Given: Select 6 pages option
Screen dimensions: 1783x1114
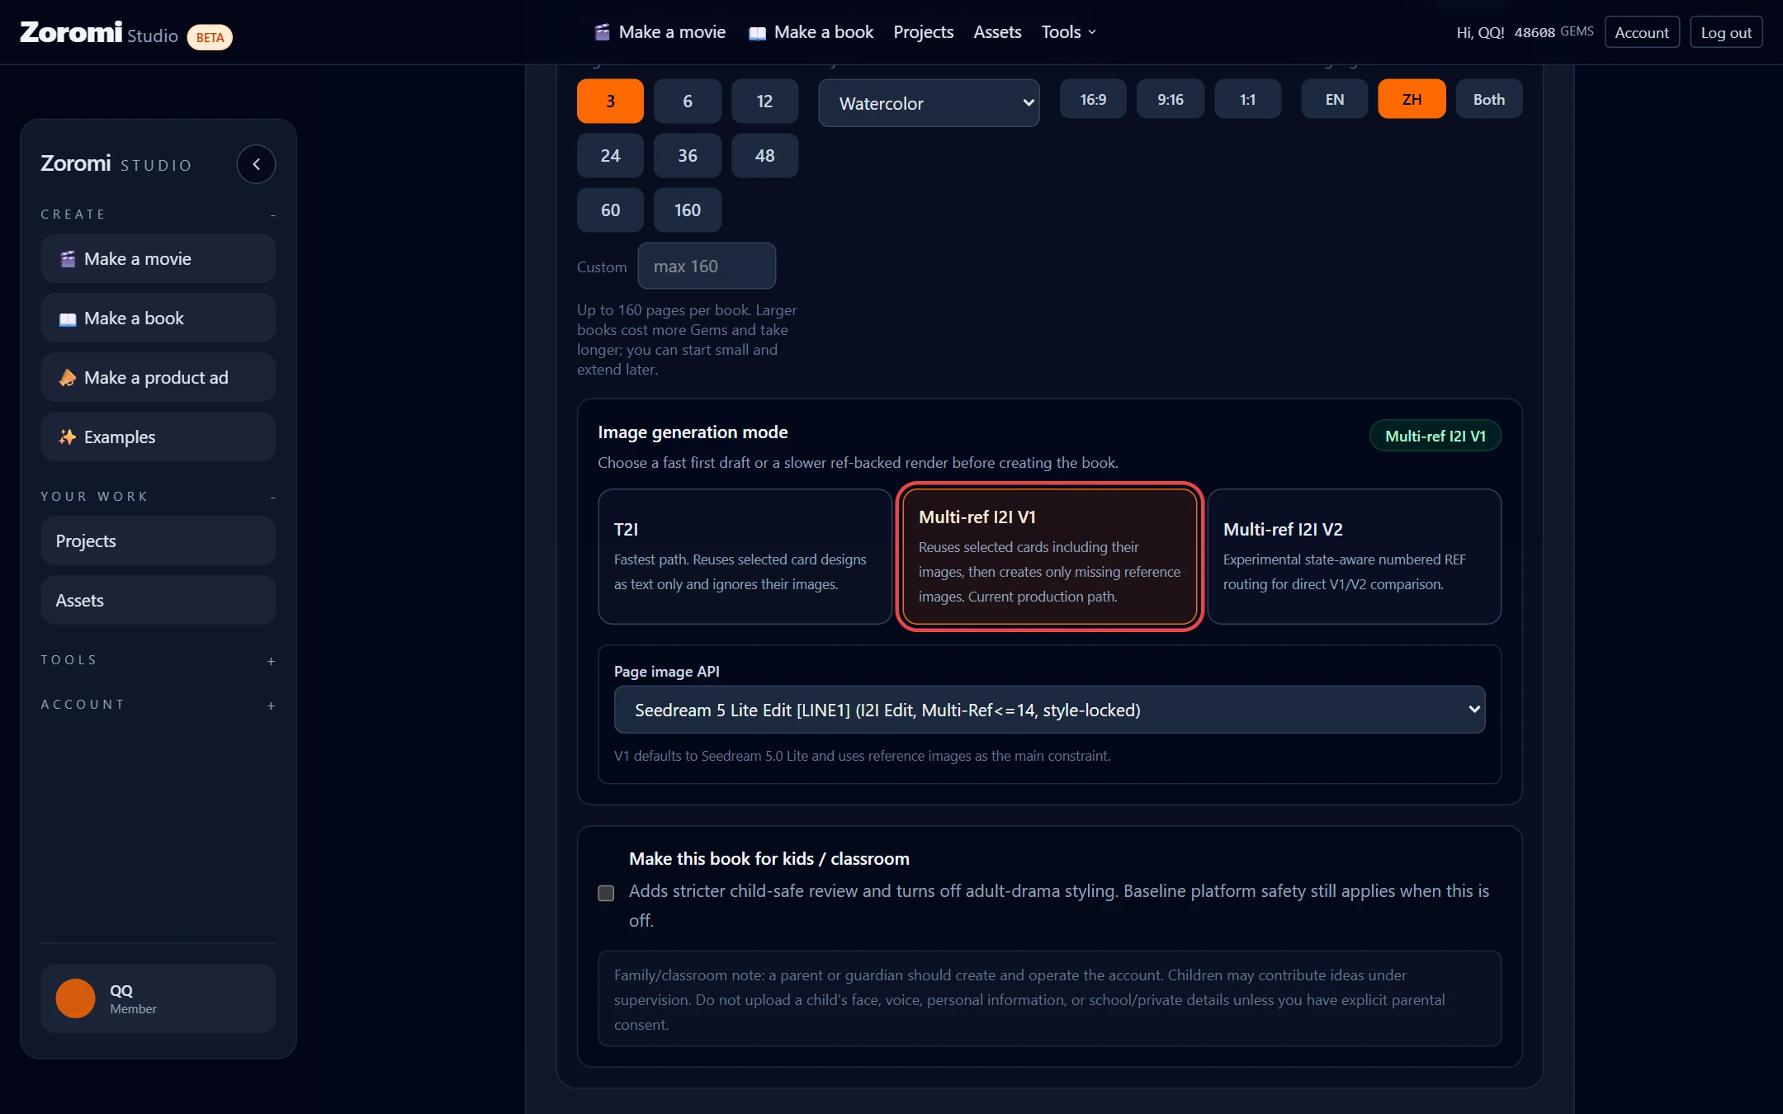Looking at the screenshot, I should coord(688,101).
